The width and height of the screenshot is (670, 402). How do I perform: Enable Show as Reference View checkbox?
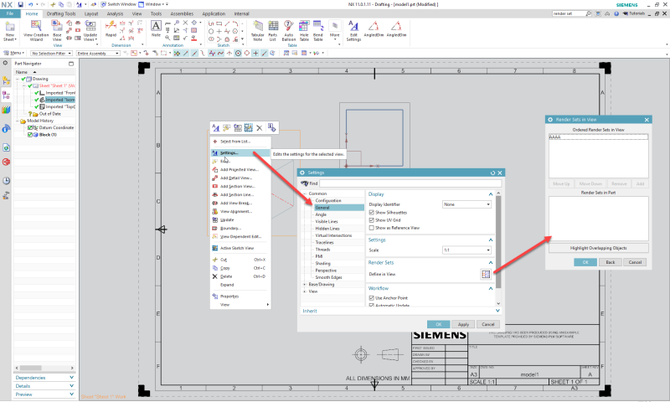pyautogui.click(x=371, y=228)
